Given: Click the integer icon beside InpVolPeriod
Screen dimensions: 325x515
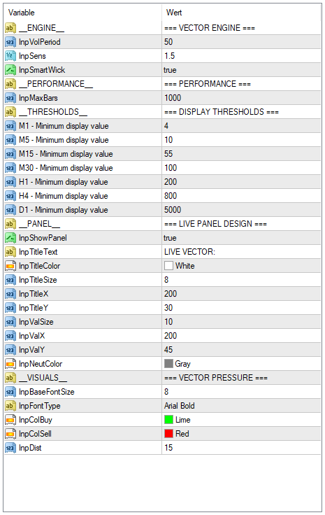Looking at the screenshot, I should 10,42.
